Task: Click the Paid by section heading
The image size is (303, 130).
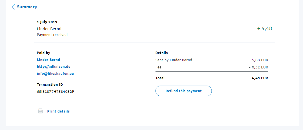Action: click(x=43, y=53)
